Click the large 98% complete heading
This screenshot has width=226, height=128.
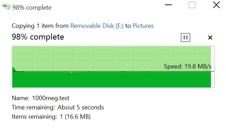pos(38,37)
